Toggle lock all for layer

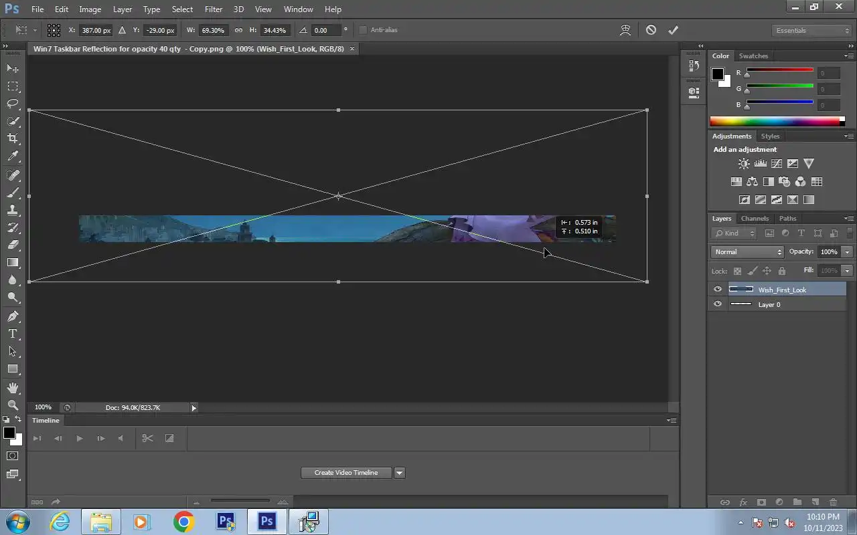(x=781, y=271)
